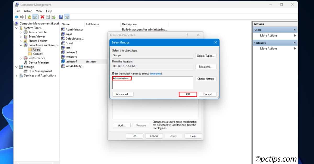The height and width of the screenshot is (164, 314).
Task: Select the DefaultAcco... user account icon
Action: click(x=63, y=39)
